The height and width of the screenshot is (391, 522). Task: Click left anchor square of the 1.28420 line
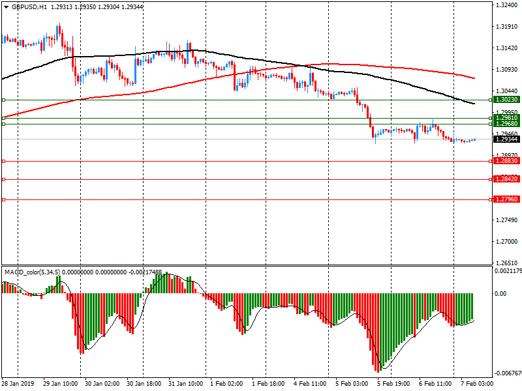pyautogui.click(x=3, y=179)
